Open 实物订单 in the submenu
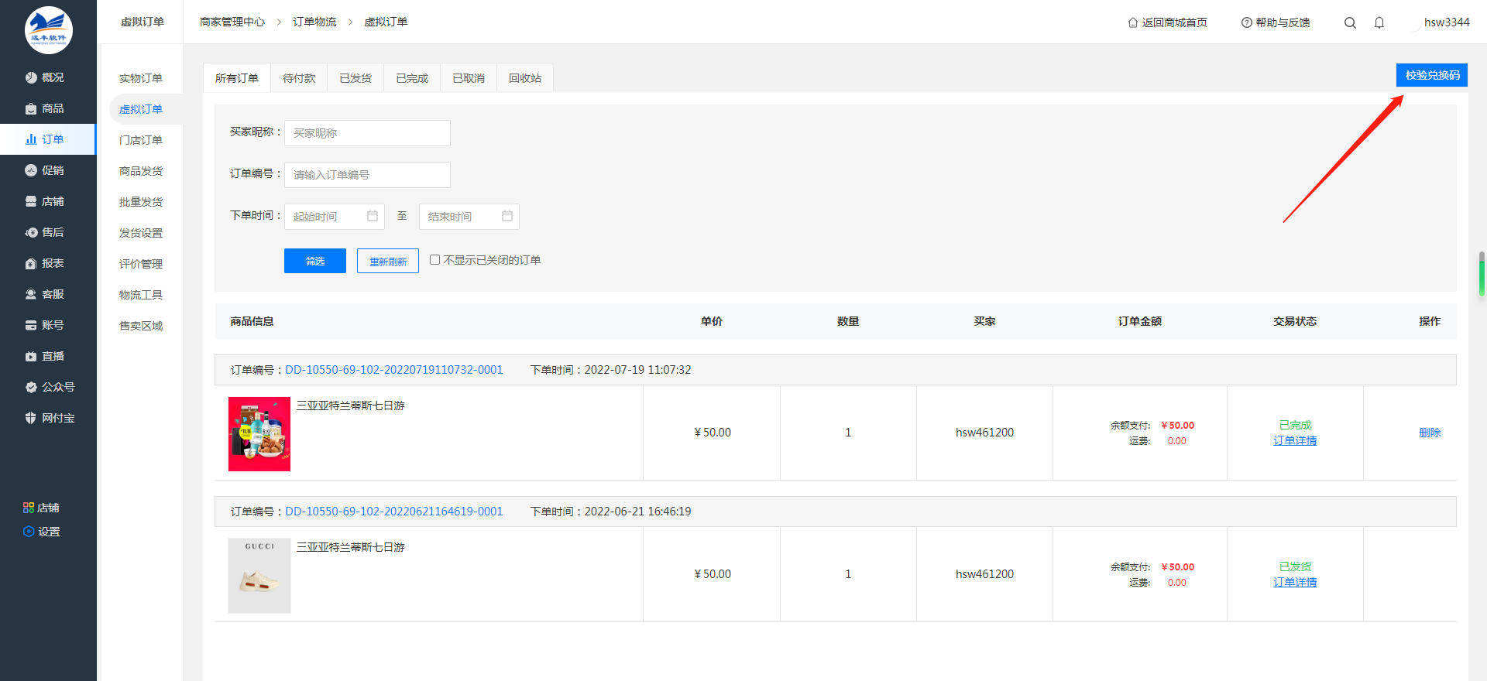This screenshot has width=1487, height=681. coord(141,78)
